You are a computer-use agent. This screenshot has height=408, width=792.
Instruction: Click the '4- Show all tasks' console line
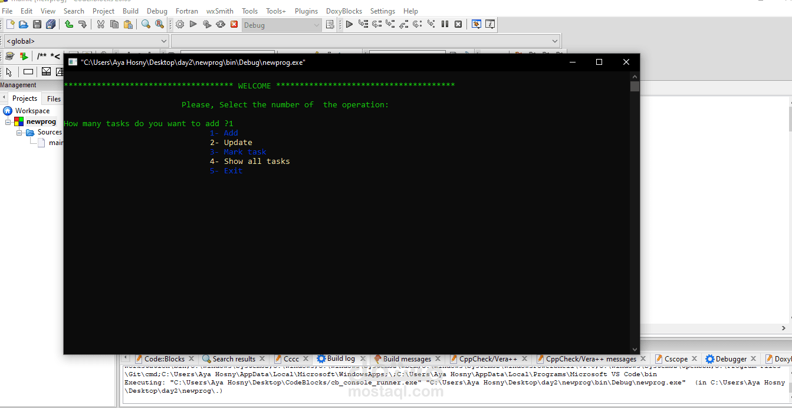pyautogui.click(x=250, y=162)
